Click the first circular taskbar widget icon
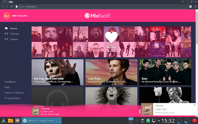 coord(179,121)
